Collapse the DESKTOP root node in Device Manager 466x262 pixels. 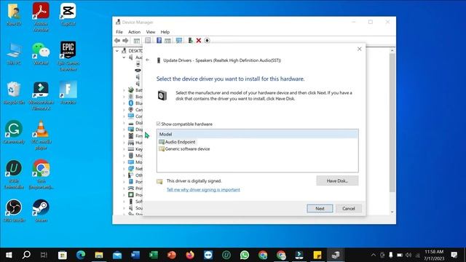(117, 51)
